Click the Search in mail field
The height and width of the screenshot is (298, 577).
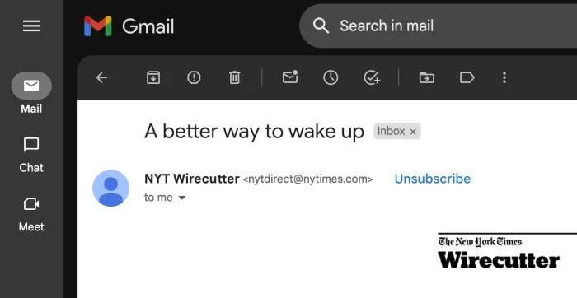(438, 26)
